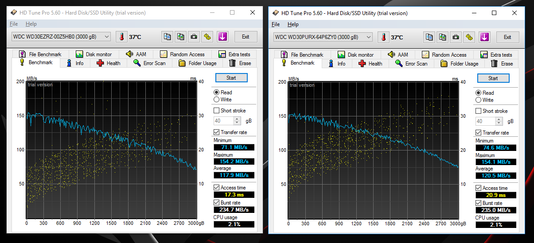534x243 pixels.
Task: Copy info to clipboard in WD30EZRZ window
Action: 167,37
